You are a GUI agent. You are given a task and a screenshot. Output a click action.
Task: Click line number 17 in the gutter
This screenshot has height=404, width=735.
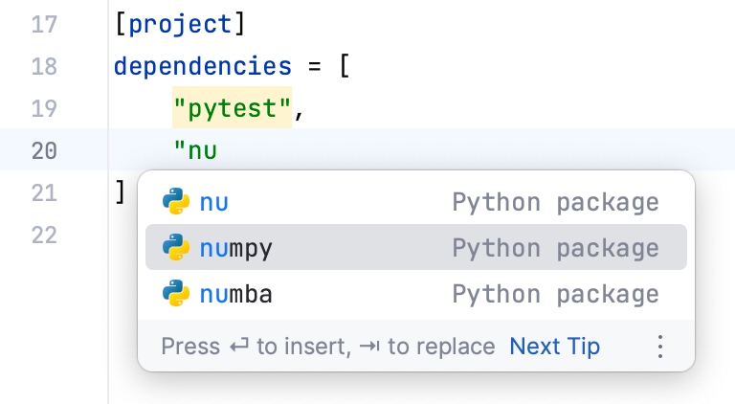point(44,24)
